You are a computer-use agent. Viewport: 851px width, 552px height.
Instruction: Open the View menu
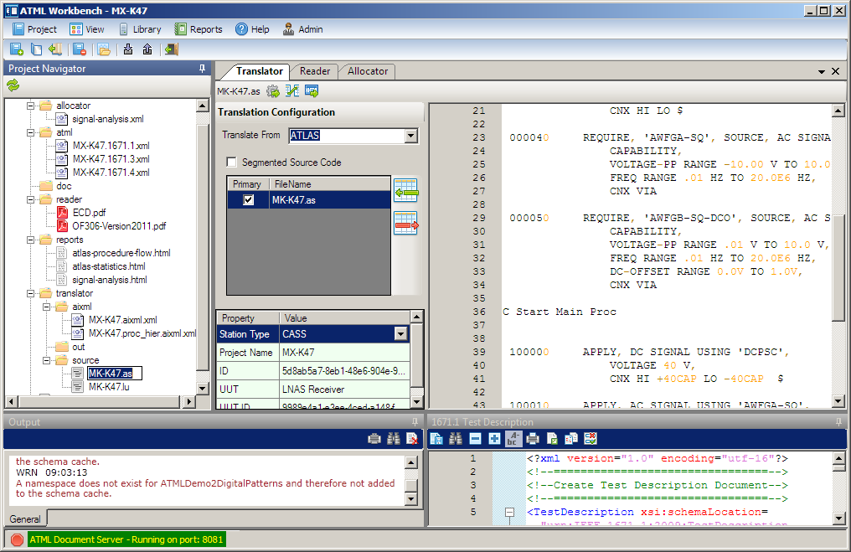(x=87, y=29)
